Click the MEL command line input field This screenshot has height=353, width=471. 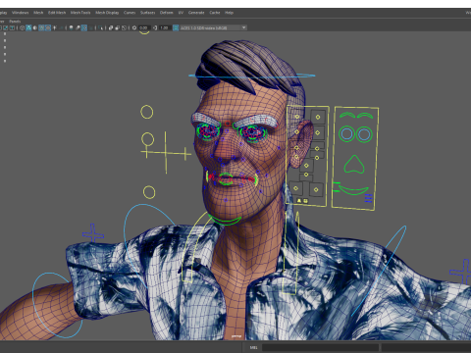(x=320, y=348)
